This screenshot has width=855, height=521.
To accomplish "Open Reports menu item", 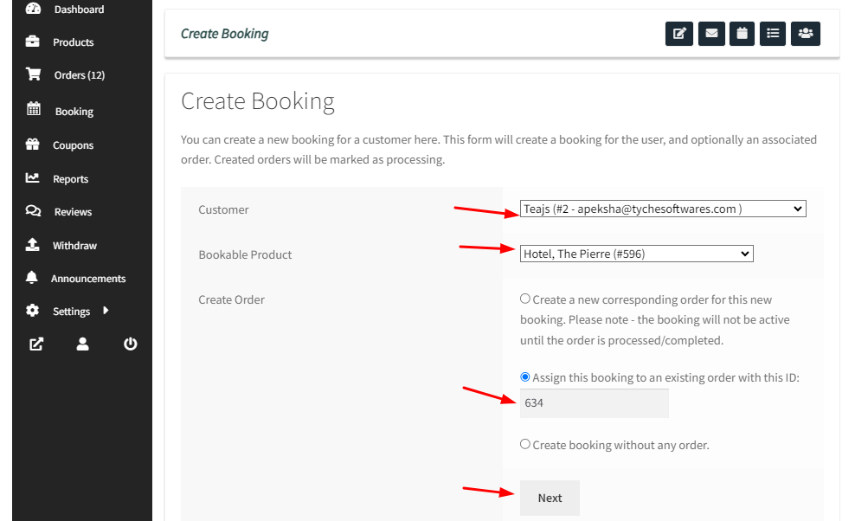I will click(70, 179).
